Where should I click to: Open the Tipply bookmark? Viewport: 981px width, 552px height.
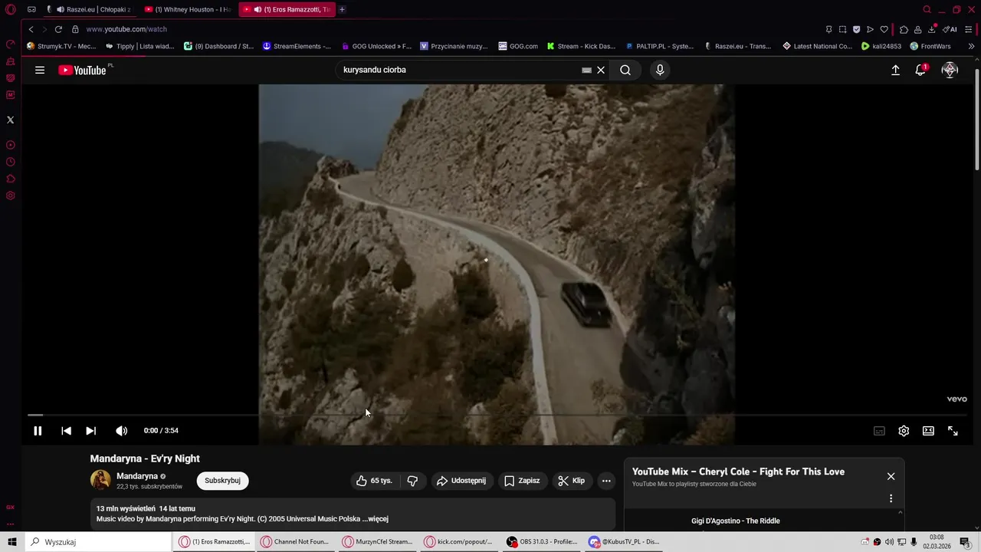point(139,46)
